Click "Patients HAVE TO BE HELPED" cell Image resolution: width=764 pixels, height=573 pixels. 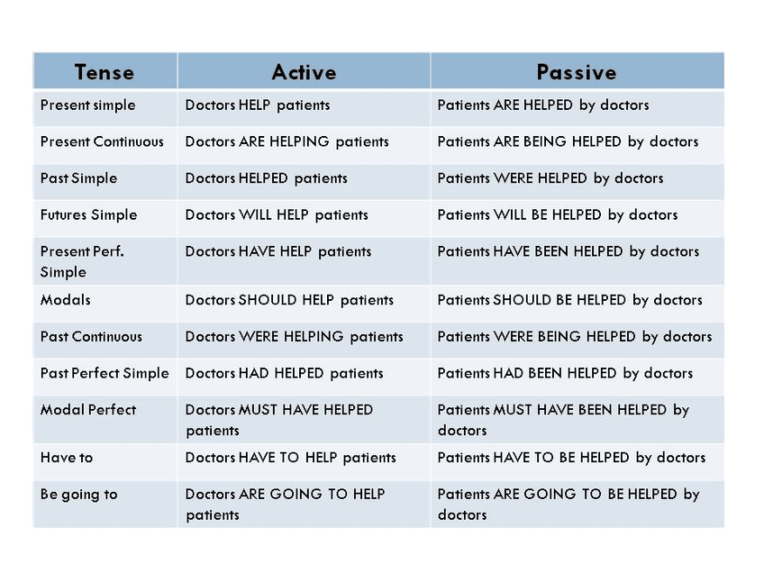[571, 458]
